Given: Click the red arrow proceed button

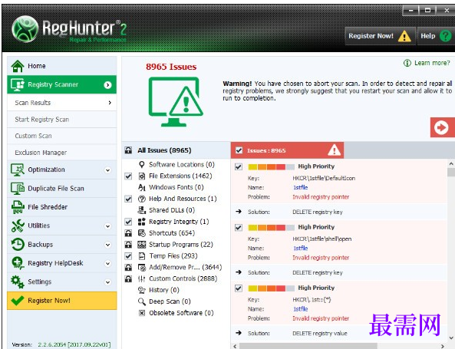Looking at the screenshot, I should pos(442,127).
